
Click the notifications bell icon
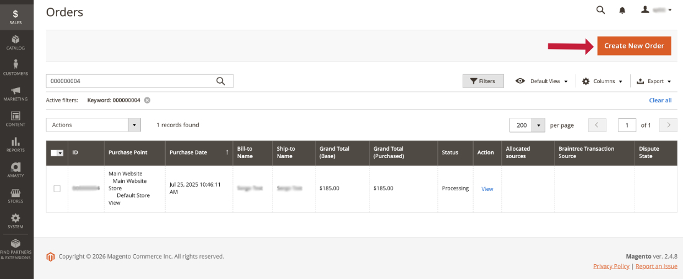[622, 11]
